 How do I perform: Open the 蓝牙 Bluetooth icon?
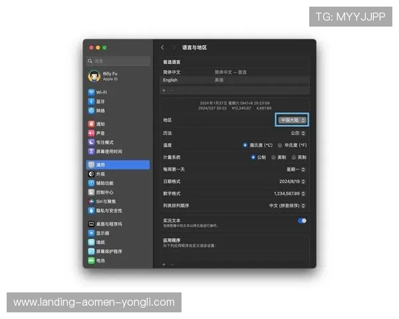pyautogui.click(x=91, y=101)
